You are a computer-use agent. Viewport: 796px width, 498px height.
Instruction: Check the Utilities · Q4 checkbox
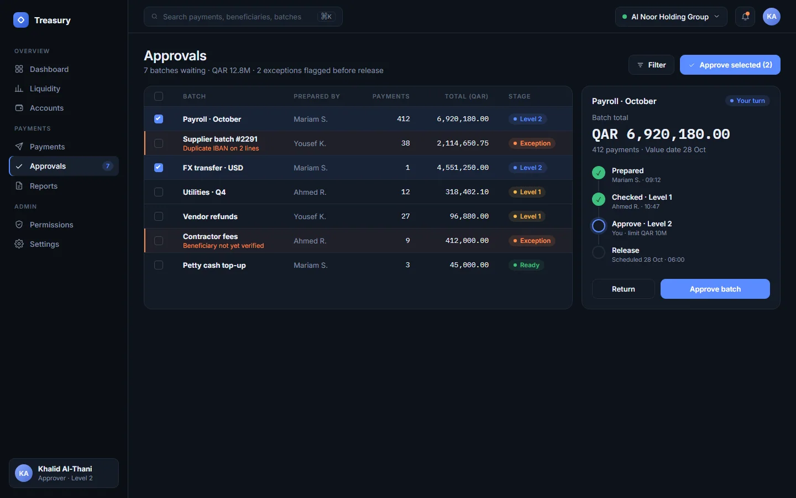pyautogui.click(x=159, y=192)
